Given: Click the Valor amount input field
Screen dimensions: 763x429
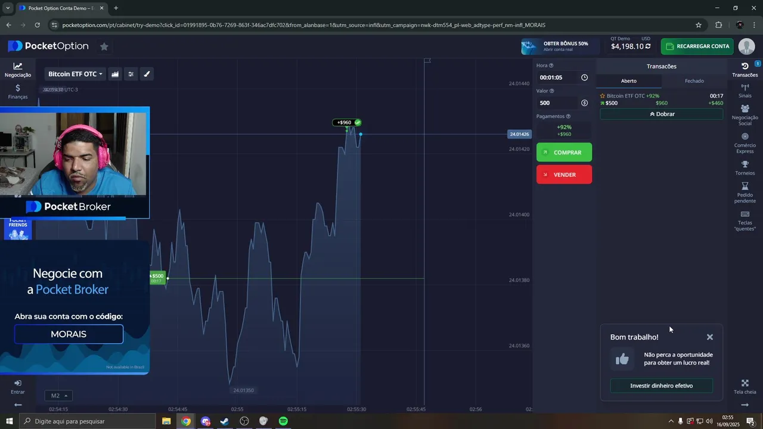Looking at the screenshot, I should (557, 103).
